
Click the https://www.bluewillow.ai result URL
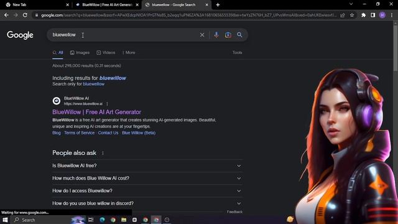pos(83,104)
